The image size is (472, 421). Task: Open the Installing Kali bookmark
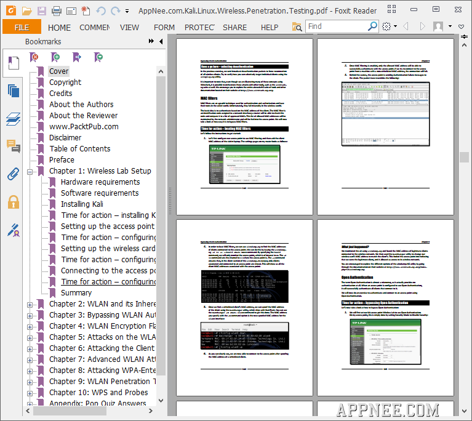coord(82,204)
